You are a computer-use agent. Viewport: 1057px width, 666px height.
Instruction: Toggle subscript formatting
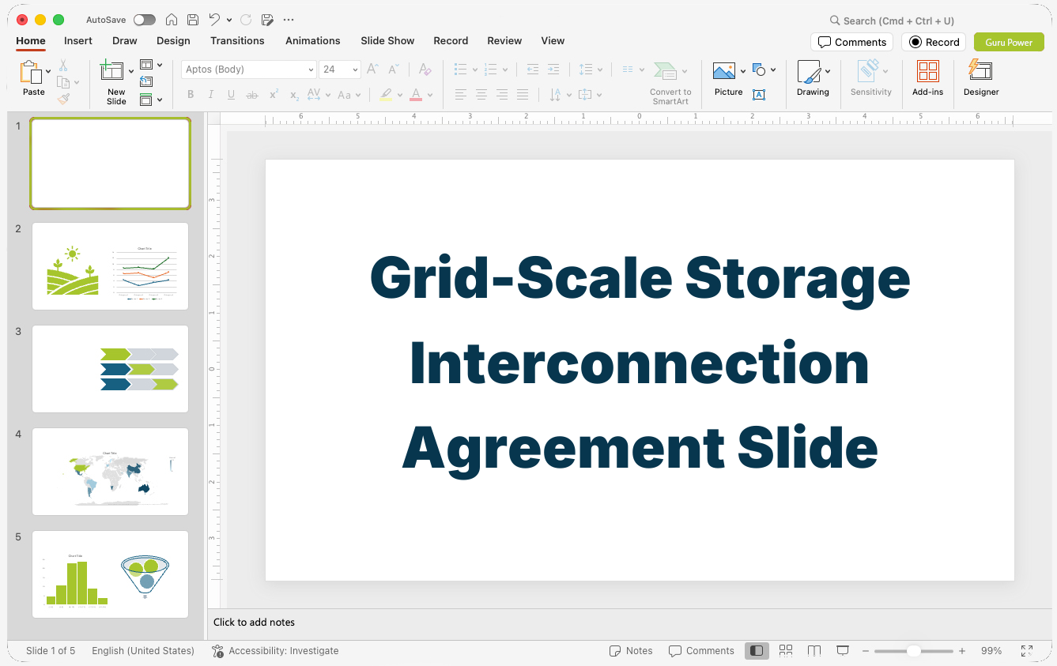(294, 95)
